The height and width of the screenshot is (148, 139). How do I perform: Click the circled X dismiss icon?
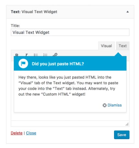[x=105, y=105]
